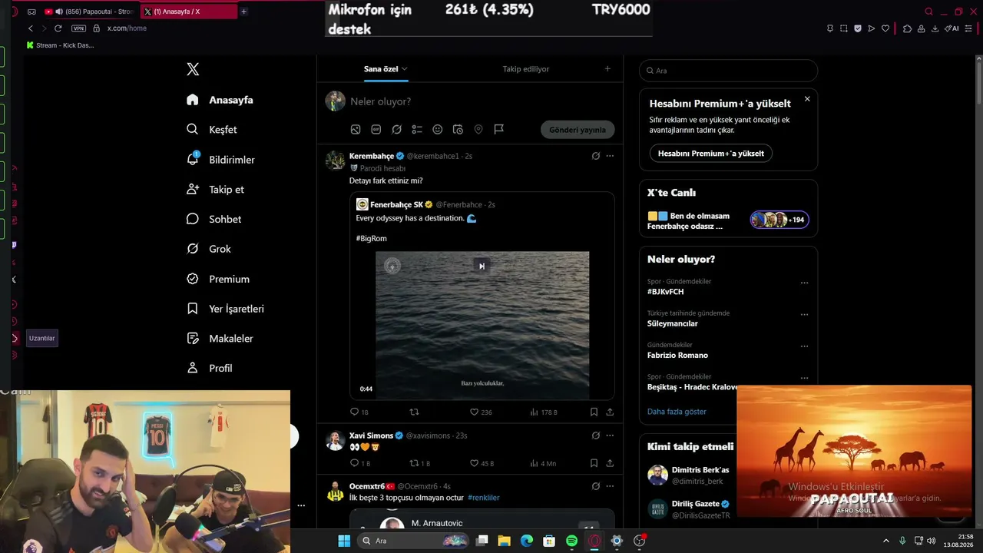Image resolution: width=983 pixels, height=553 pixels.
Task: Click the Gönderi yayınla post button
Action: point(578,130)
